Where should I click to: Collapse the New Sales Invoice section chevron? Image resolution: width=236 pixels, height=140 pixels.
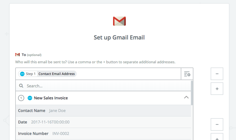click(186, 97)
